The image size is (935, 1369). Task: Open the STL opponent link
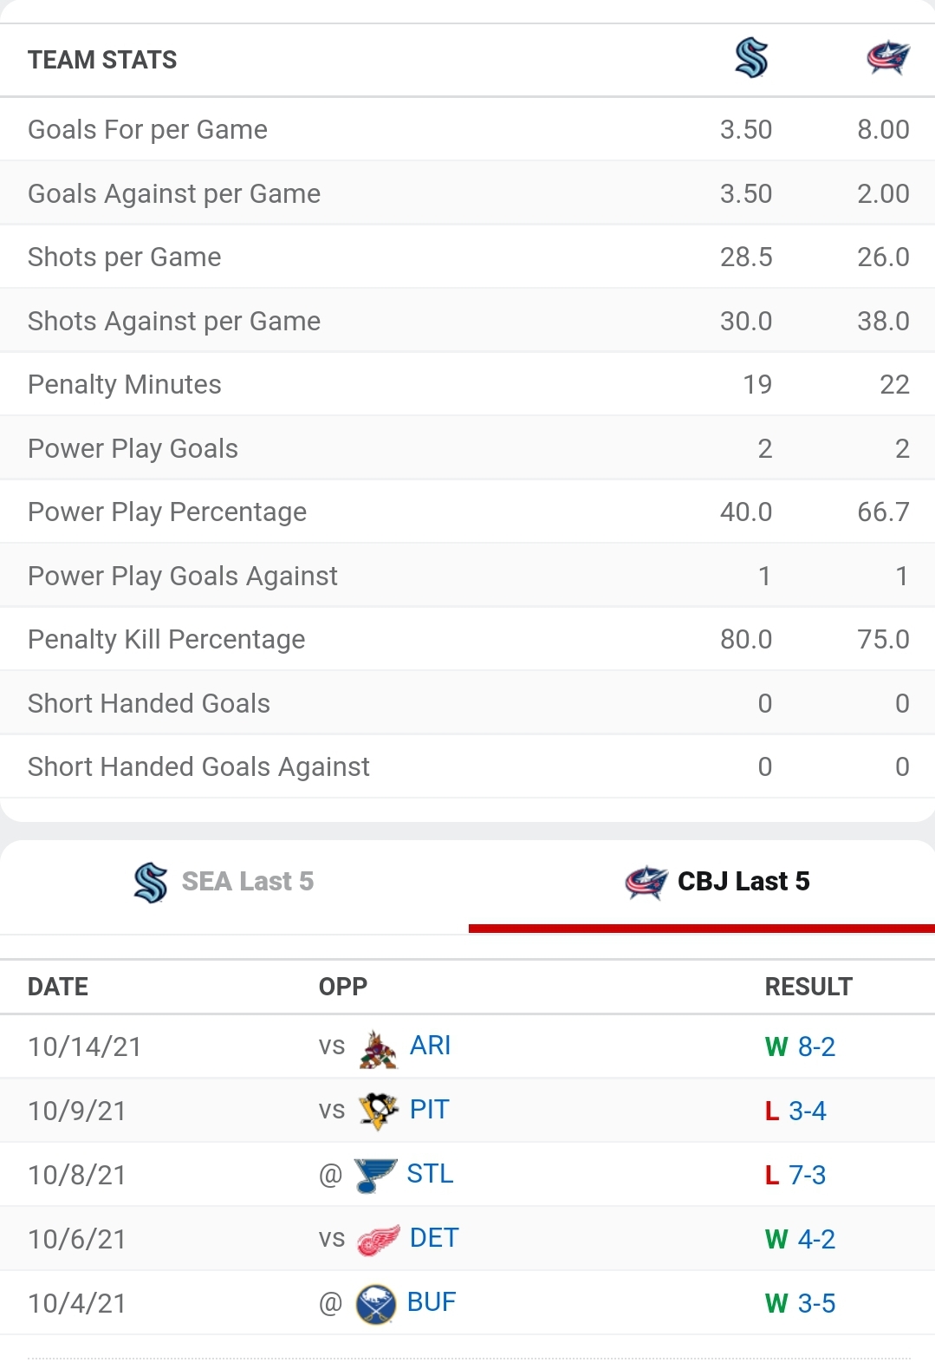tap(430, 1174)
